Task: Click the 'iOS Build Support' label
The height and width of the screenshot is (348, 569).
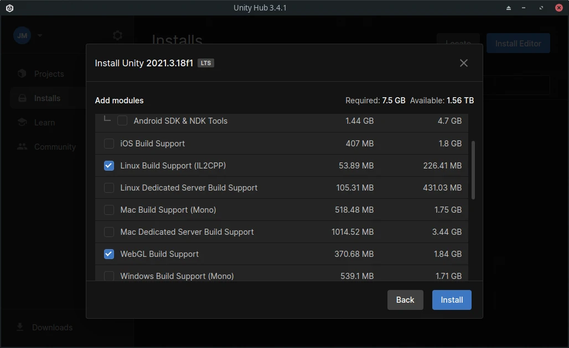Action: (x=152, y=144)
